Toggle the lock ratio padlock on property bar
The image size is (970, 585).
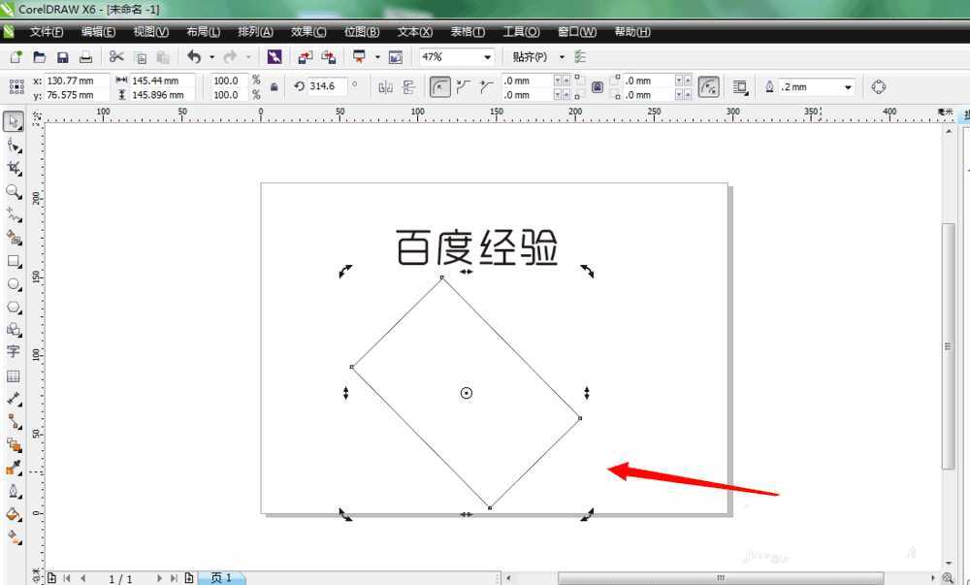(x=276, y=86)
